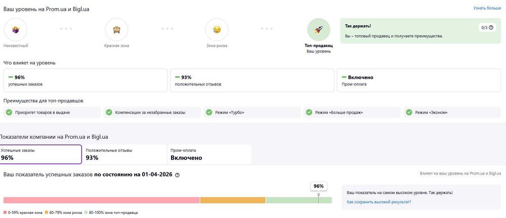The height and width of the screenshot is (218, 506).
Task: Click the orange risk zone of the bar
Action: point(233,200)
